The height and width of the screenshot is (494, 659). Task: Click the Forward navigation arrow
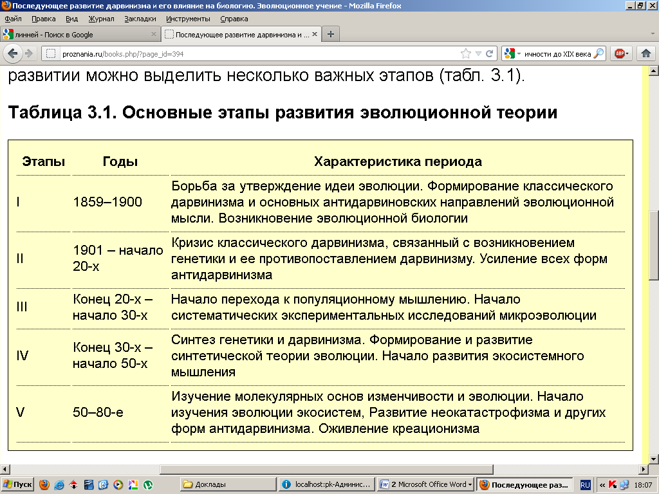[29, 53]
